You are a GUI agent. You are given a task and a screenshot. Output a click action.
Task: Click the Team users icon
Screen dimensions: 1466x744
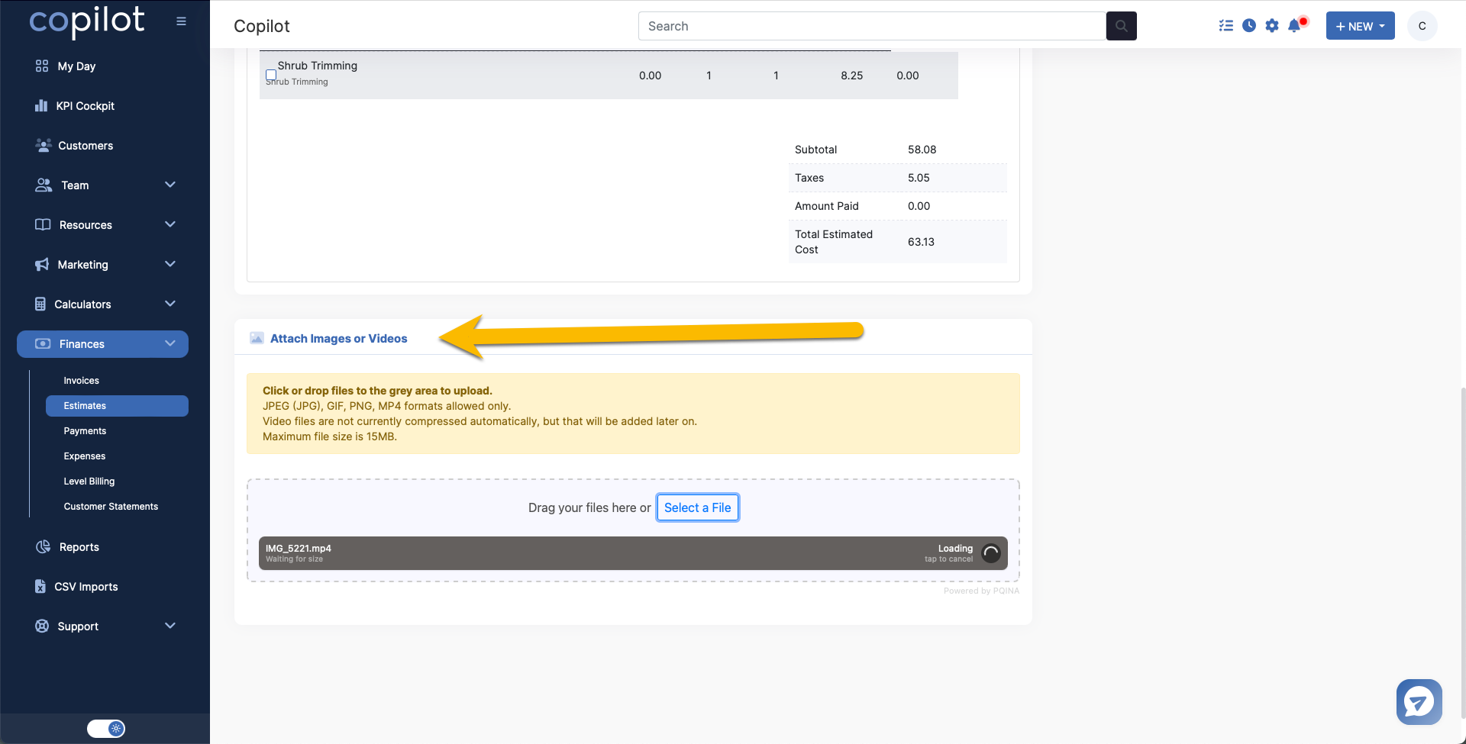pyautogui.click(x=44, y=185)
